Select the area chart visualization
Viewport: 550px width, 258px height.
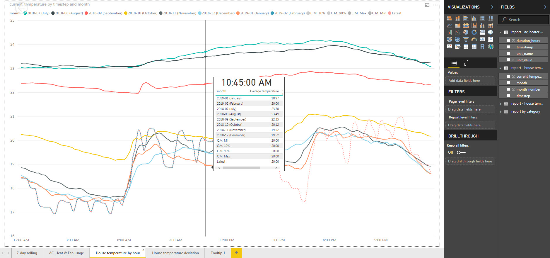[457, 25]
